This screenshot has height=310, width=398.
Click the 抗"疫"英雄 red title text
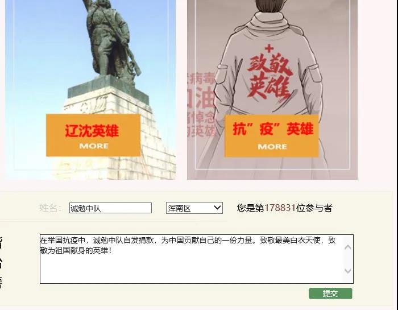(273, 129)
